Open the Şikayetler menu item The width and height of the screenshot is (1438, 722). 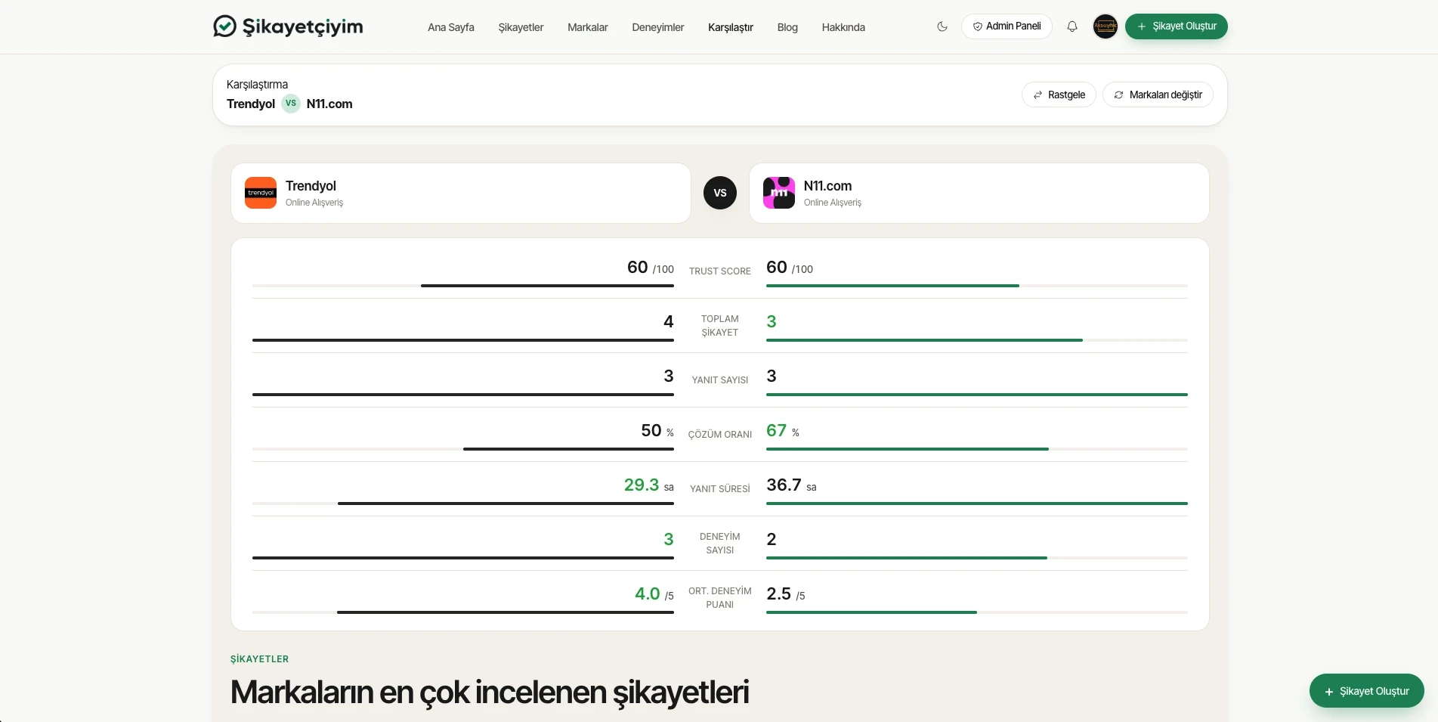(521, 27)
